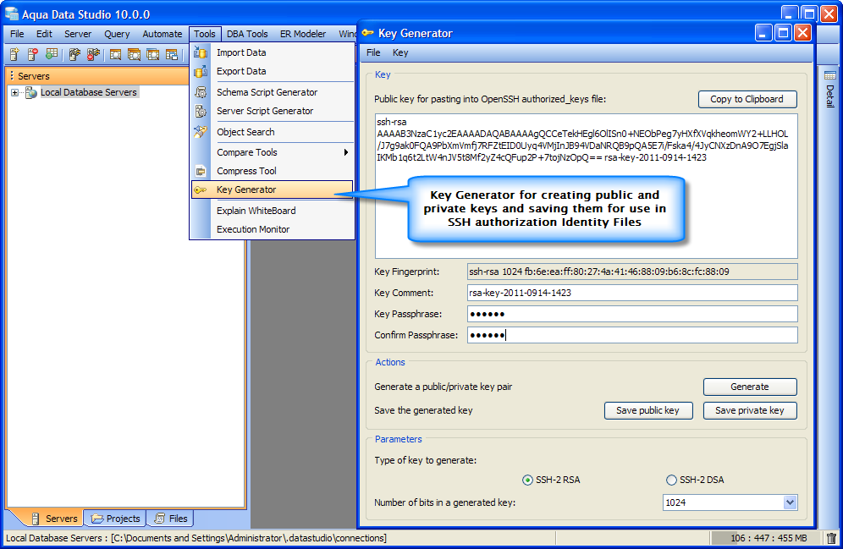Choose Compress Tool menu item
843x549 pixels.
273,172
